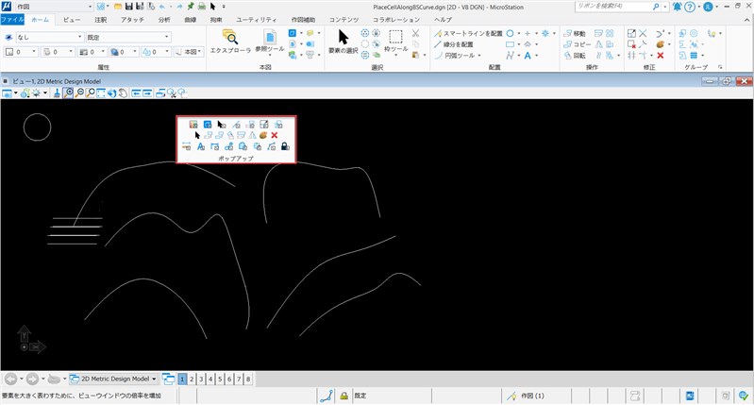The height and width of the screenshot is (405, 754).
Task: Switch to the アタッチ attach tab
Action: [x=132, y=20]
